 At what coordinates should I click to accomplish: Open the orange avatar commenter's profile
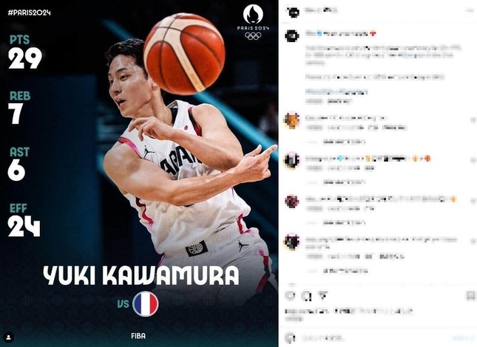coord(291,120)
